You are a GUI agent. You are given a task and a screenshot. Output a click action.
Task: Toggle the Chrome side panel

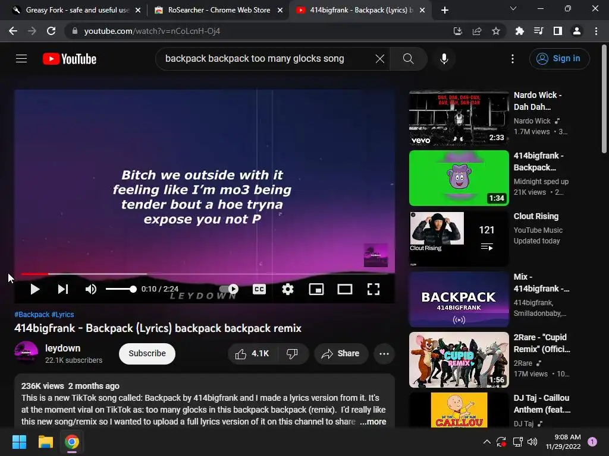pos(558,31)
